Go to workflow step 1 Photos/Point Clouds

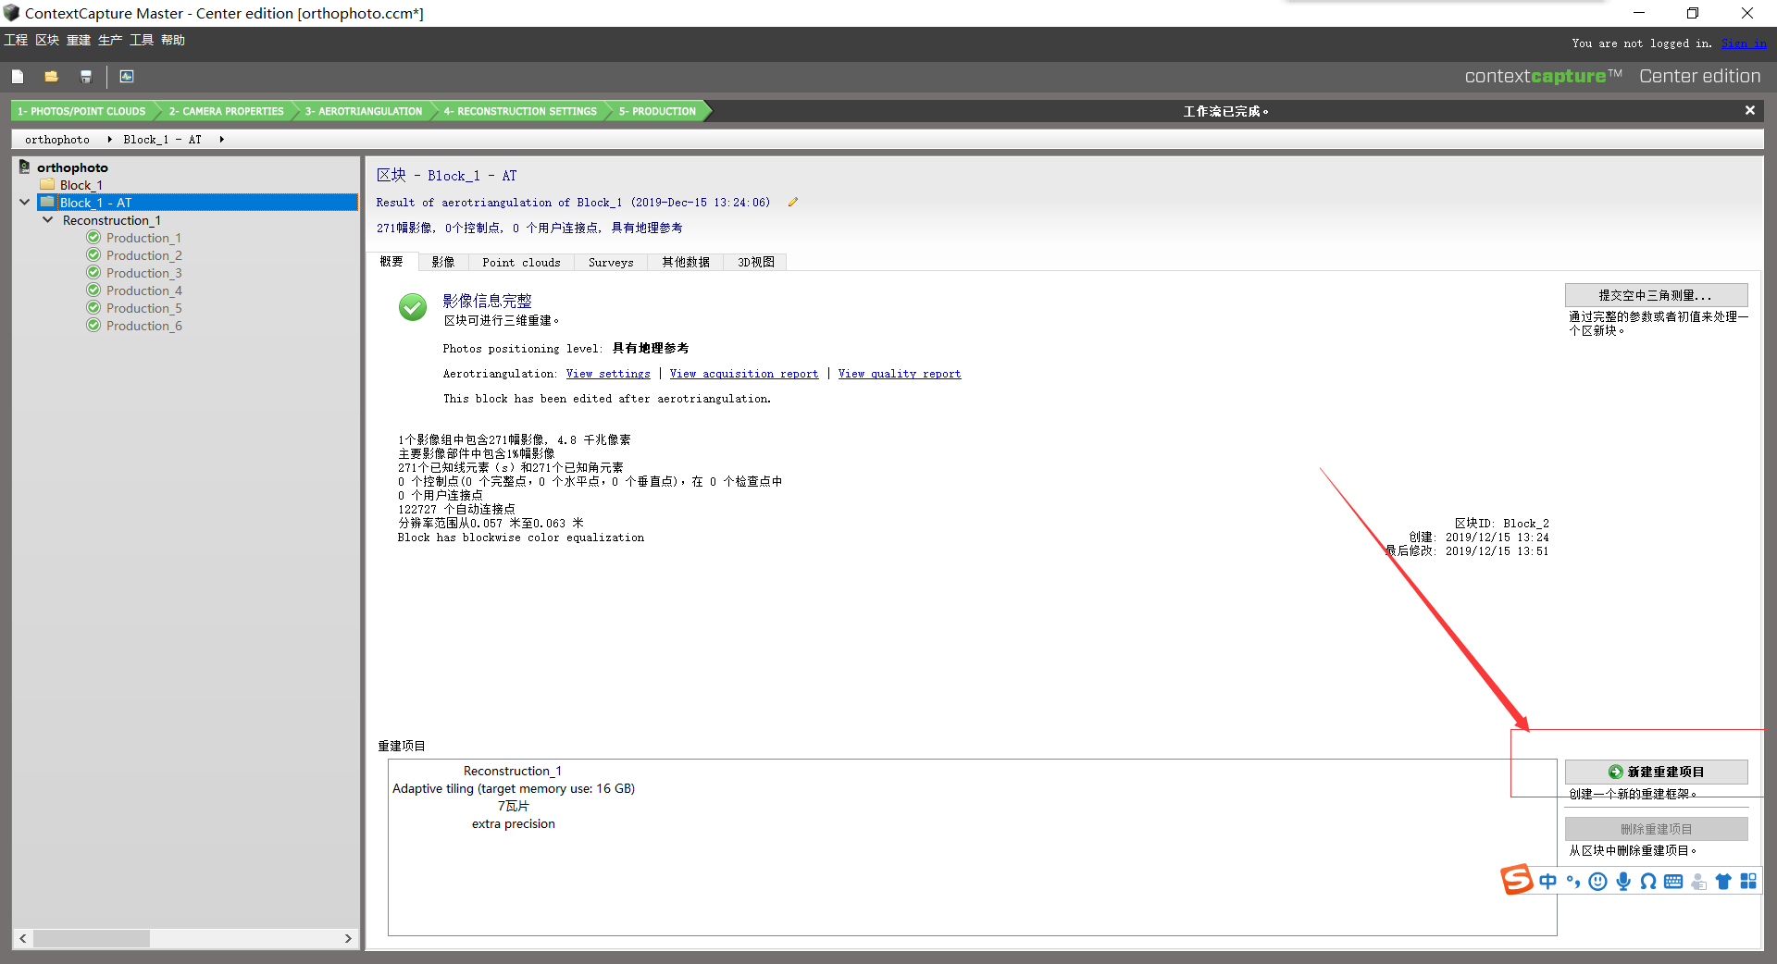[x=81, y=111]
